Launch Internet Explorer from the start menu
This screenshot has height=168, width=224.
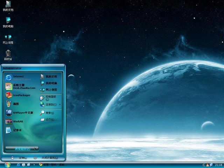point(18,78)
